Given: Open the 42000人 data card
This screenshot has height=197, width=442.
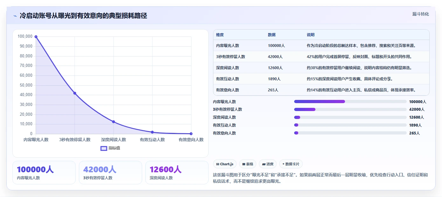Looking at the screenshot, I should point(110,173).
